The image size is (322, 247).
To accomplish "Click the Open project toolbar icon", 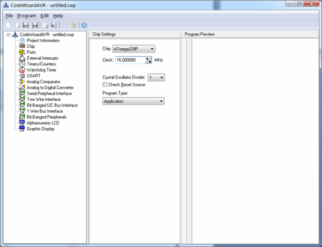I will coord(17,25).
